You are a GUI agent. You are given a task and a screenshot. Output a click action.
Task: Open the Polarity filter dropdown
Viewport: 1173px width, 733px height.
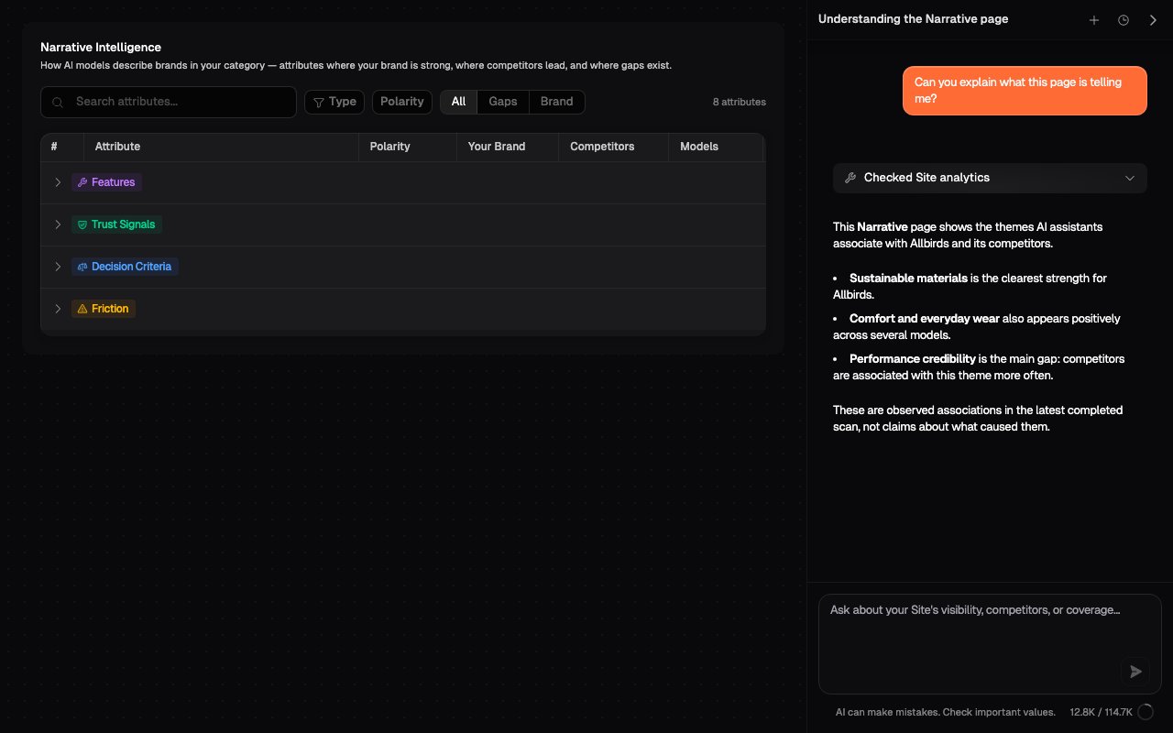[402, 102]
